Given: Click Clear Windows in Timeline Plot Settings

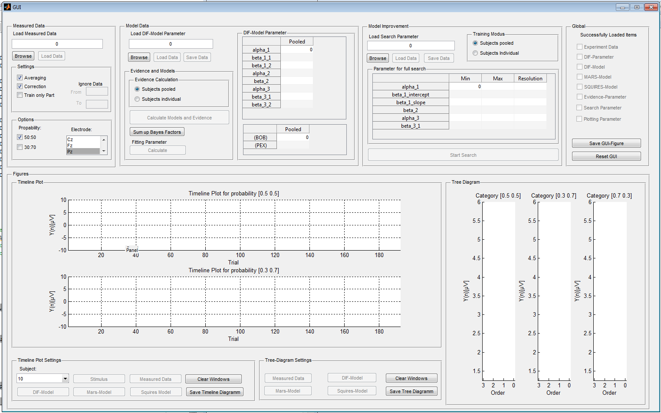Looking at the screenshot, I should (x=213, y=379).
